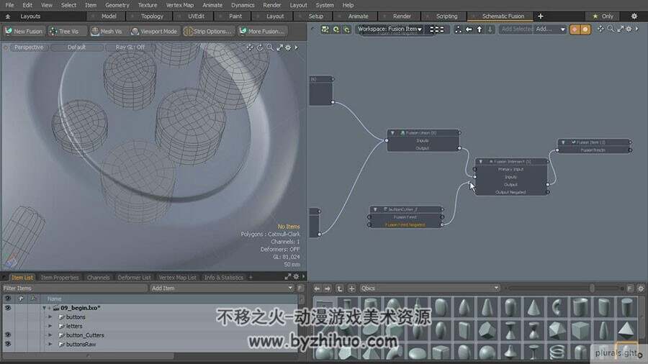Open More Fusion tools
This screenshot has width=648, height=364.
tap(262, 31)
